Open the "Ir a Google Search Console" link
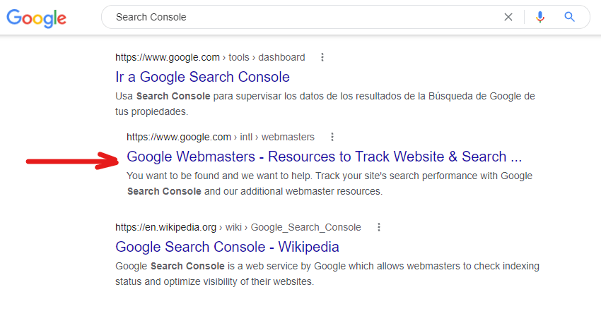The image size is (601, 311). pos(202,76)
